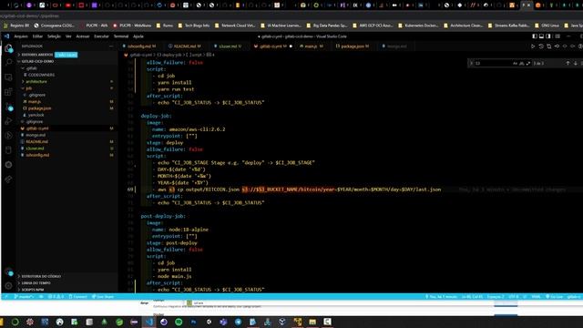Screen dimensions: 583x328
Task: Click the Visual Studio Code logo icon
Action: click(6, 36)
